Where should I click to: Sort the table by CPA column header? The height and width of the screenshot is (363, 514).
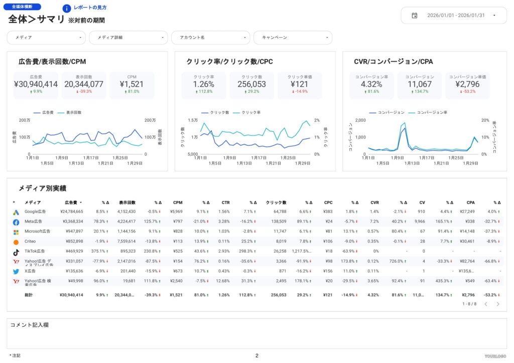tap(470, 203)
